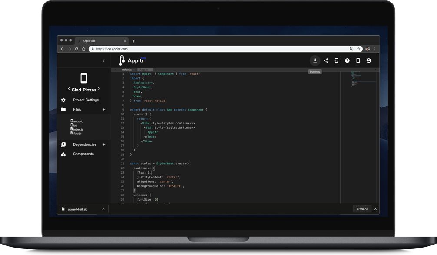This screenshot has width=437, height=255.
Task: Click the lock icon in address bar
Action: (93, 49)
